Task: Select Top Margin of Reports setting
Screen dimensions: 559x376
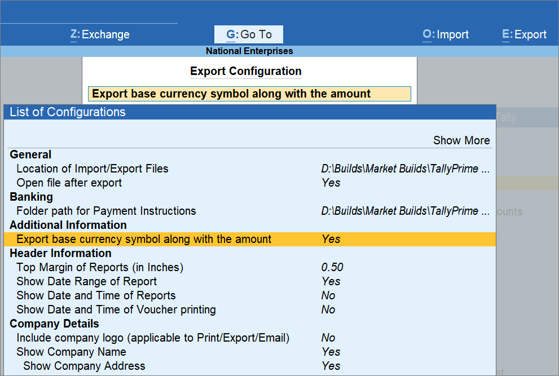Action: tap(249, 267)
